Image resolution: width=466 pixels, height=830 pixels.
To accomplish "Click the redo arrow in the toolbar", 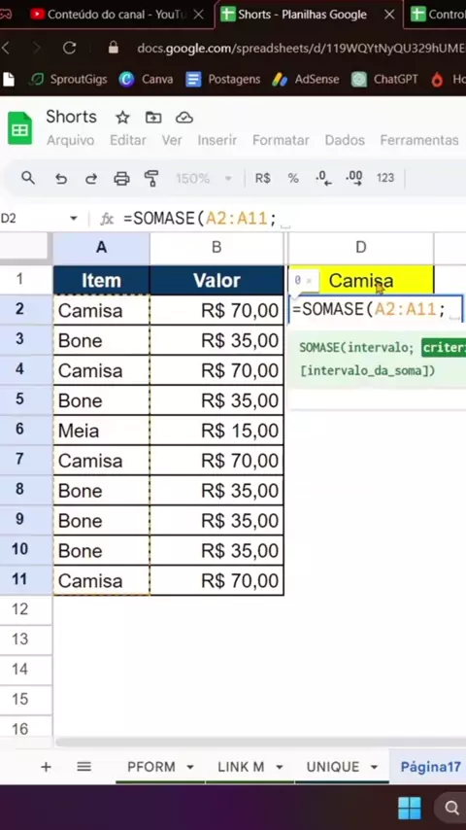I will click(91, 179).
